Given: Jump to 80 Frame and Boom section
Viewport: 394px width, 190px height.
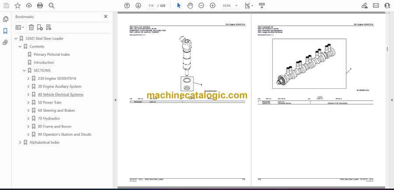Looking at the screenshot, I should click(55, 126).
